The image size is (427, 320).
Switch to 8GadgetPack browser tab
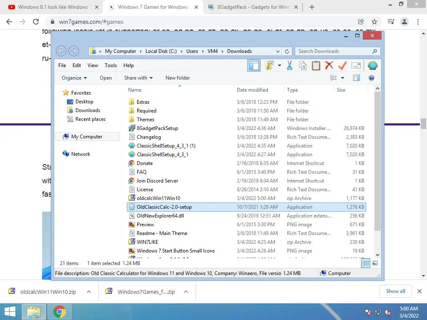tap(253, 7)
